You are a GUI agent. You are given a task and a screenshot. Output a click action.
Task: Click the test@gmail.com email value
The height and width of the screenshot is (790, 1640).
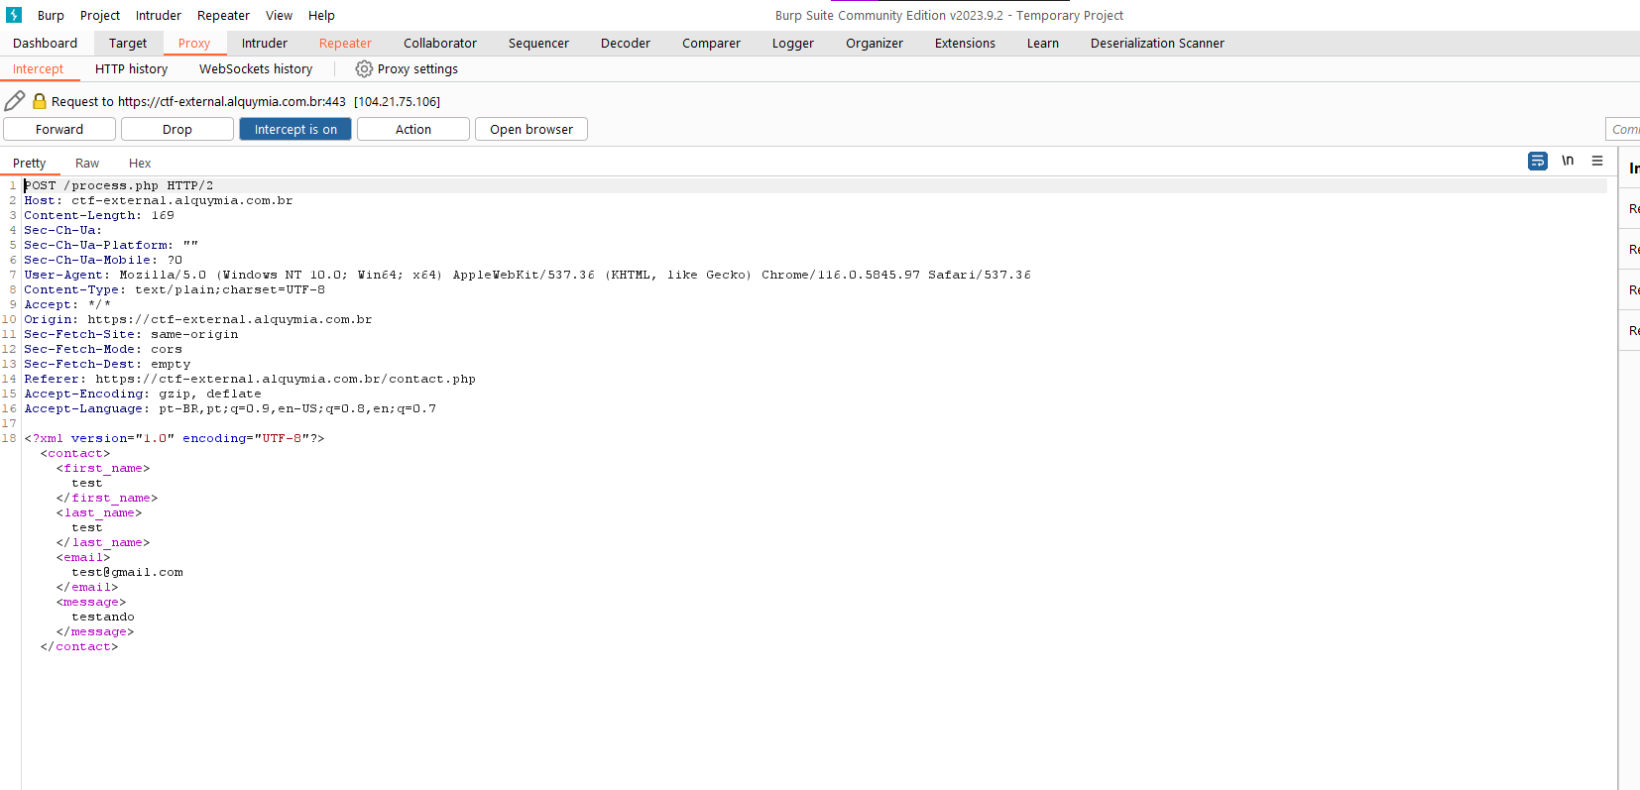tap(127, 572)
